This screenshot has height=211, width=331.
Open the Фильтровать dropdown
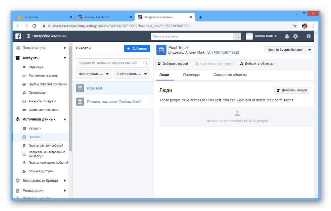click(94, 74)
